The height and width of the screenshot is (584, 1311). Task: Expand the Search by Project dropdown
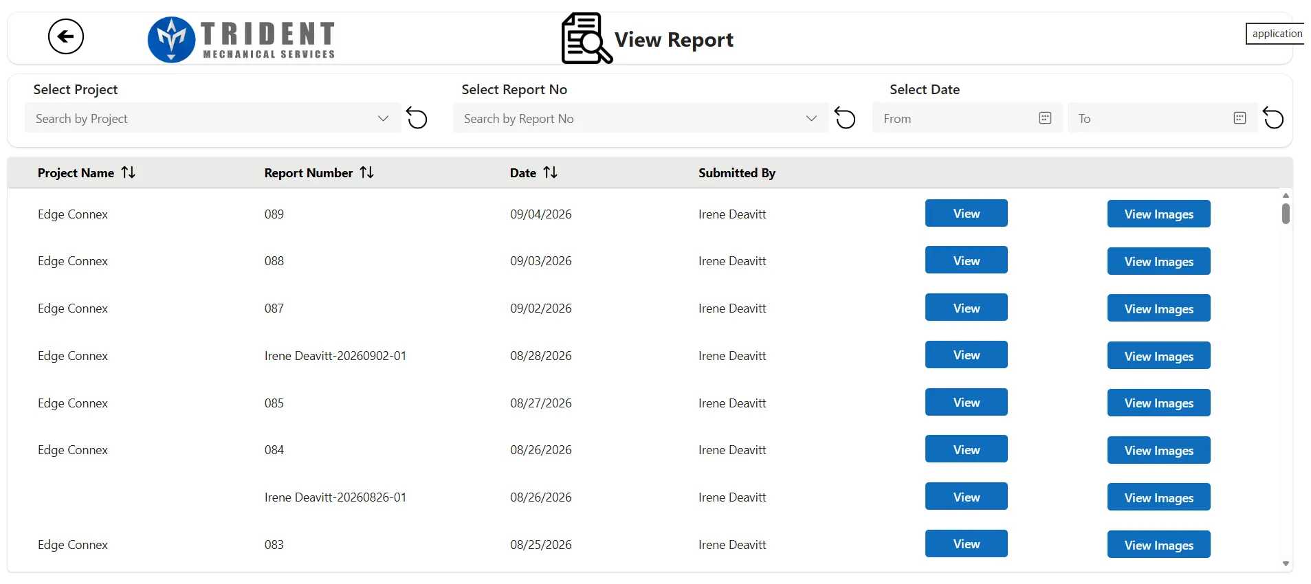pos(383,118)
